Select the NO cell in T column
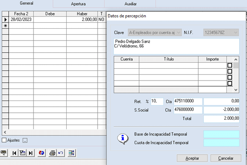247x165 pixels. pyautogui.click(x=102, y=20)
